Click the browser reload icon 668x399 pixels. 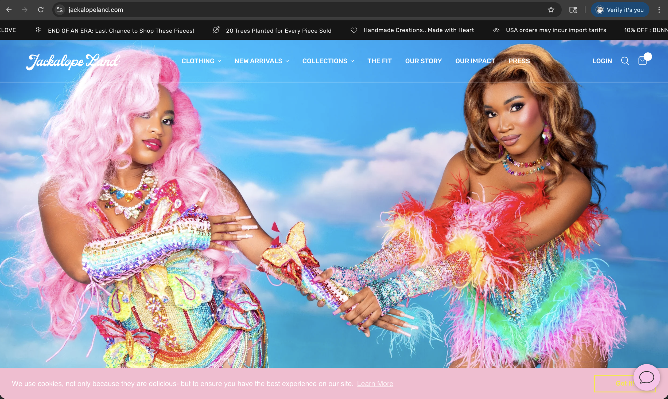[x=41, y=10]
